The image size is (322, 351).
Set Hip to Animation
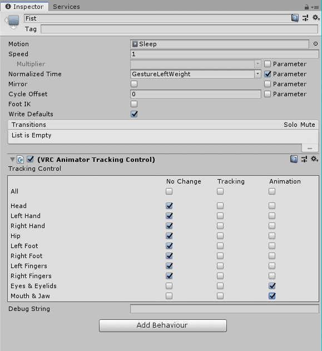272,236
